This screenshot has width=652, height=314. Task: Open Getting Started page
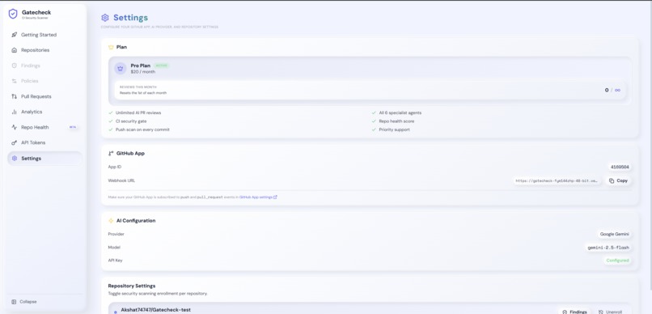(x=44, y=35)
